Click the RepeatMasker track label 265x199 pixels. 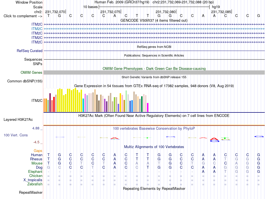31,192
